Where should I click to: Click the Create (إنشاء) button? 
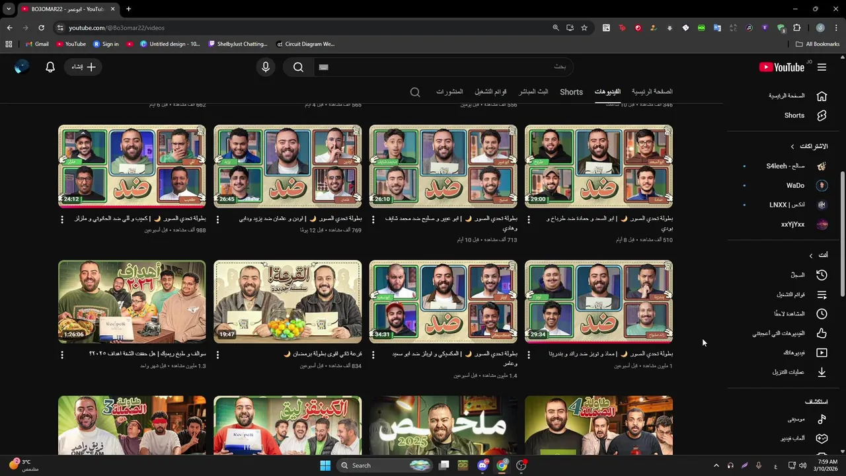click(83, 67)
